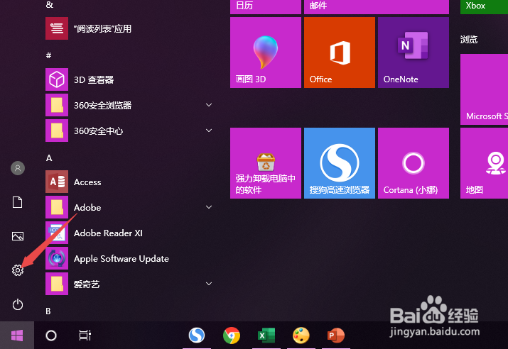
Task: Expand the 360安全中心 folder chevron
Action: pyautogui.click(x=209, y=131)
